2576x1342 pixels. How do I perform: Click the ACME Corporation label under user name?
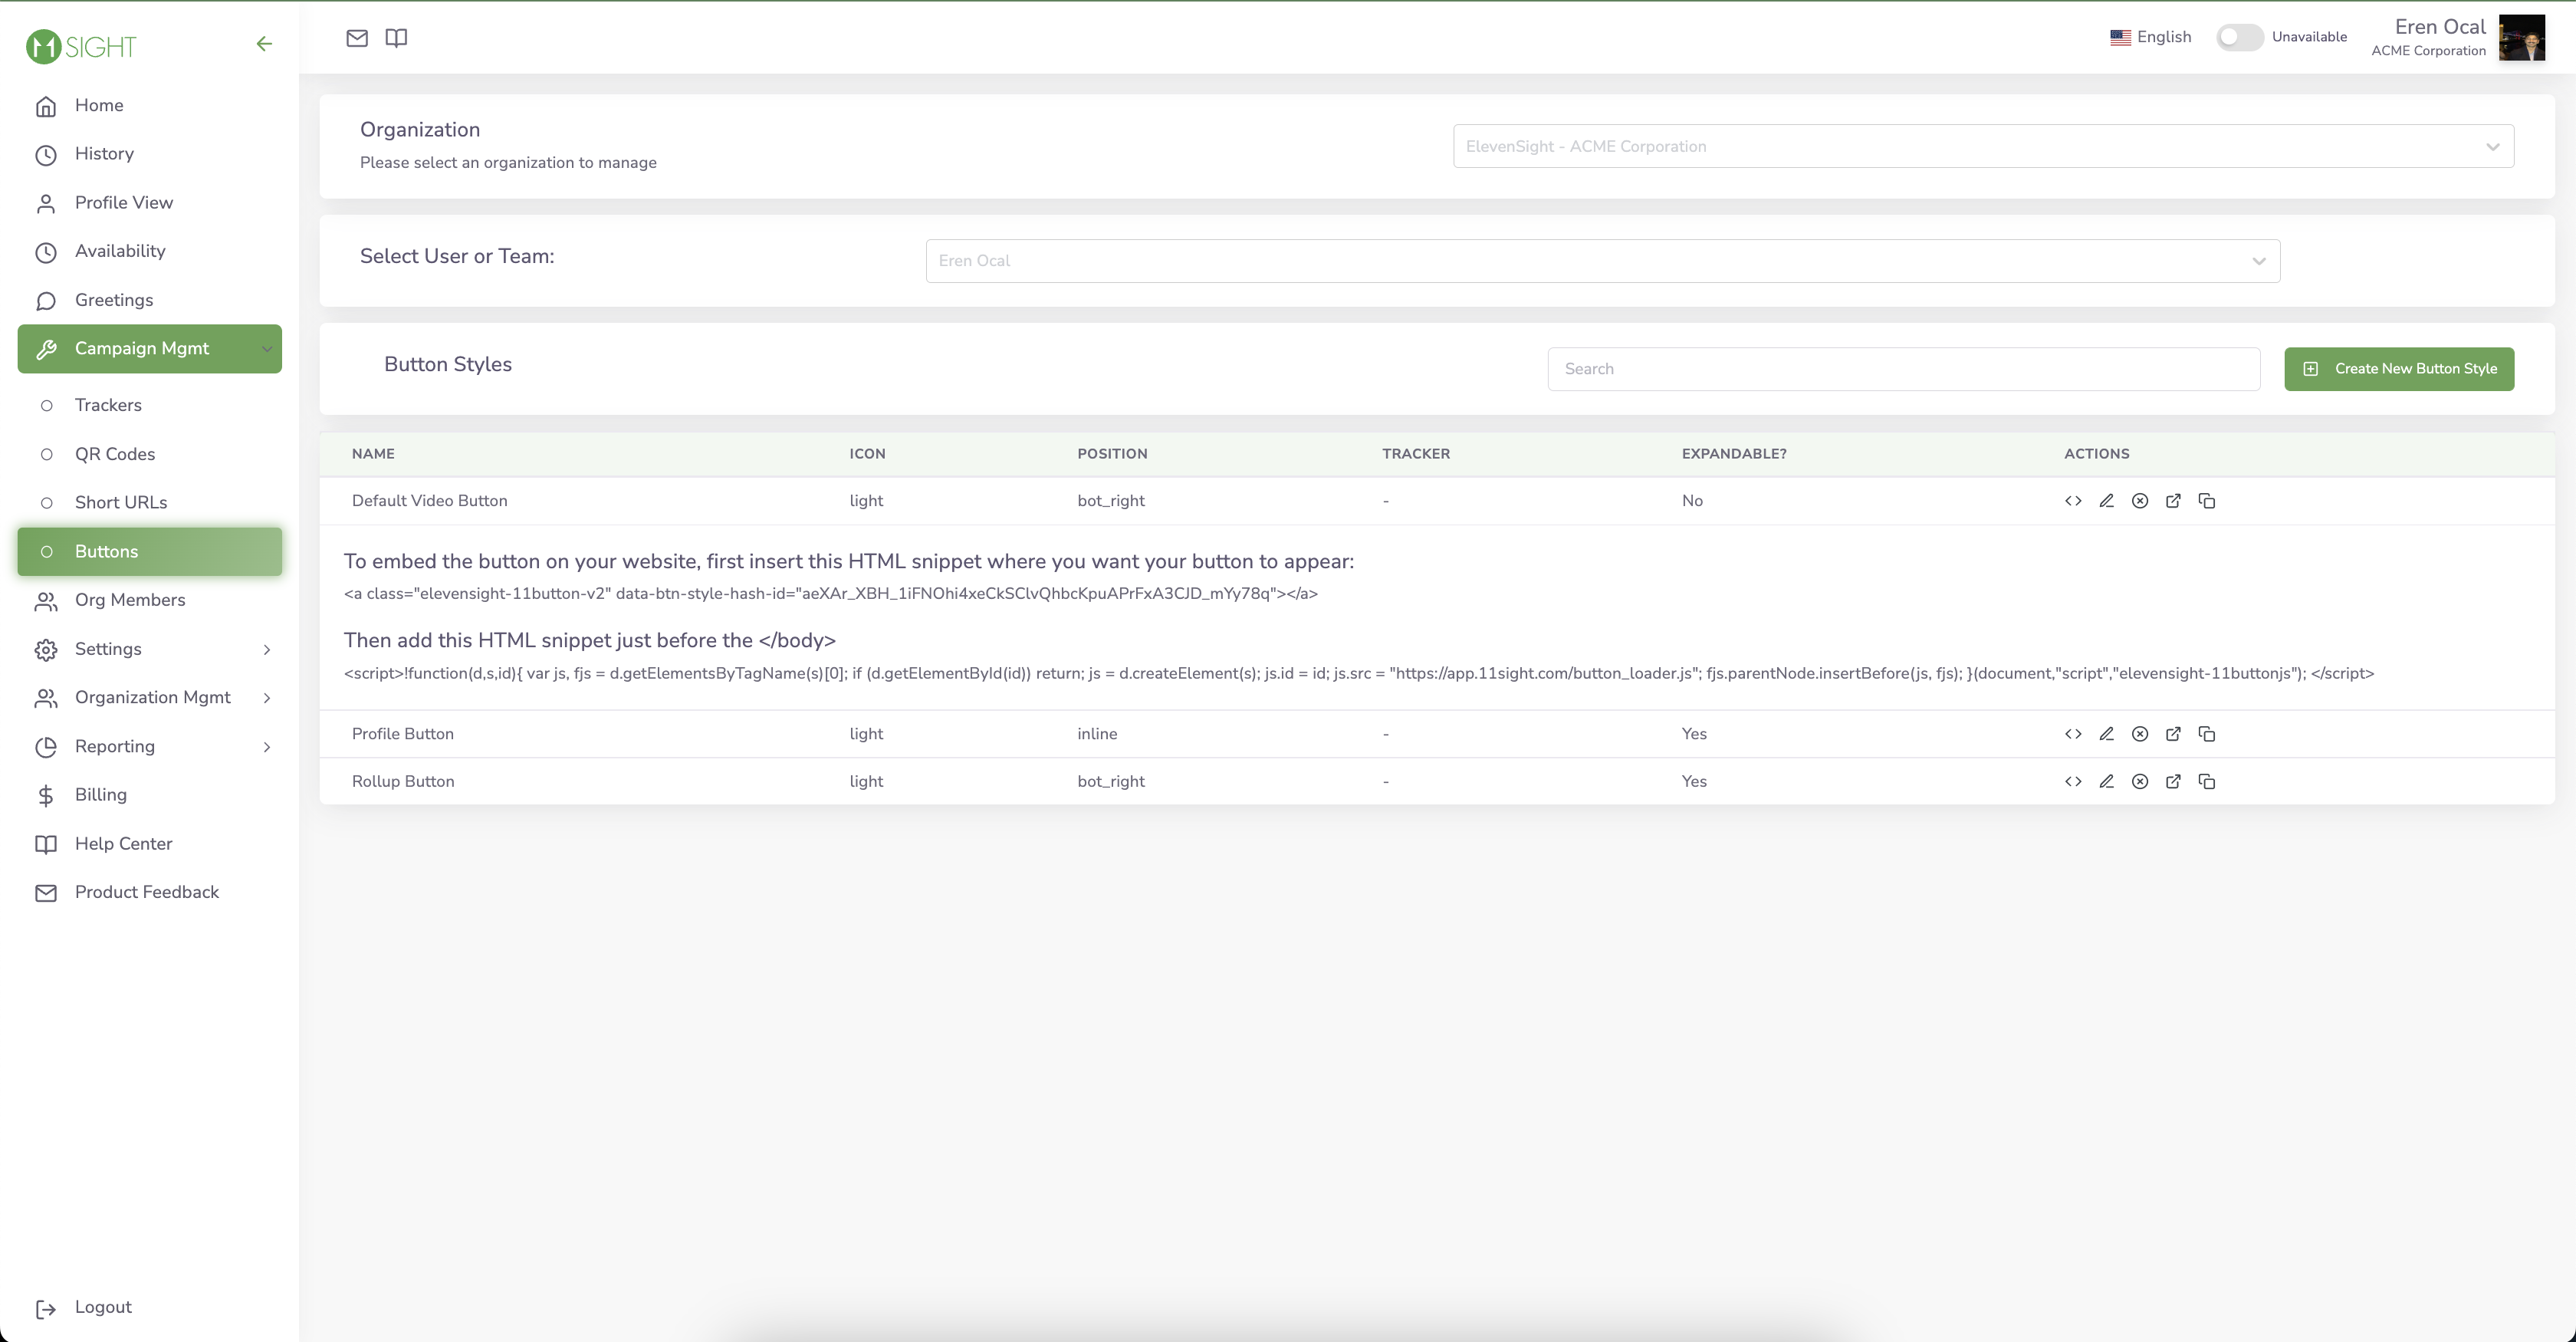coord(2428,51)
